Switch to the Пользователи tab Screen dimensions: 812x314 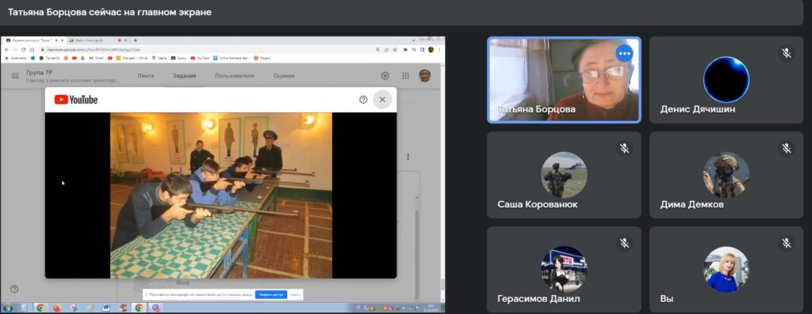[235, 76]
